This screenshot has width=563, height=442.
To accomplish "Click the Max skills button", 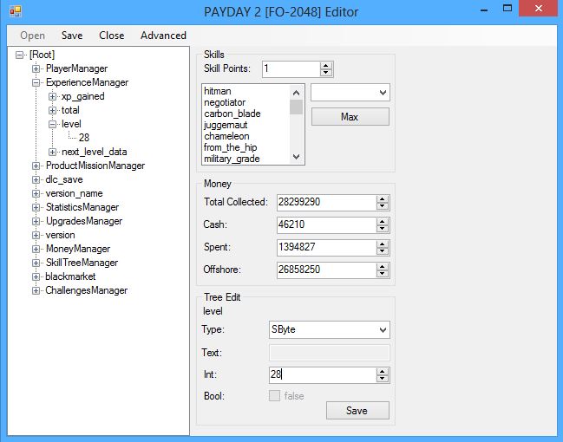I will [350, 116].
